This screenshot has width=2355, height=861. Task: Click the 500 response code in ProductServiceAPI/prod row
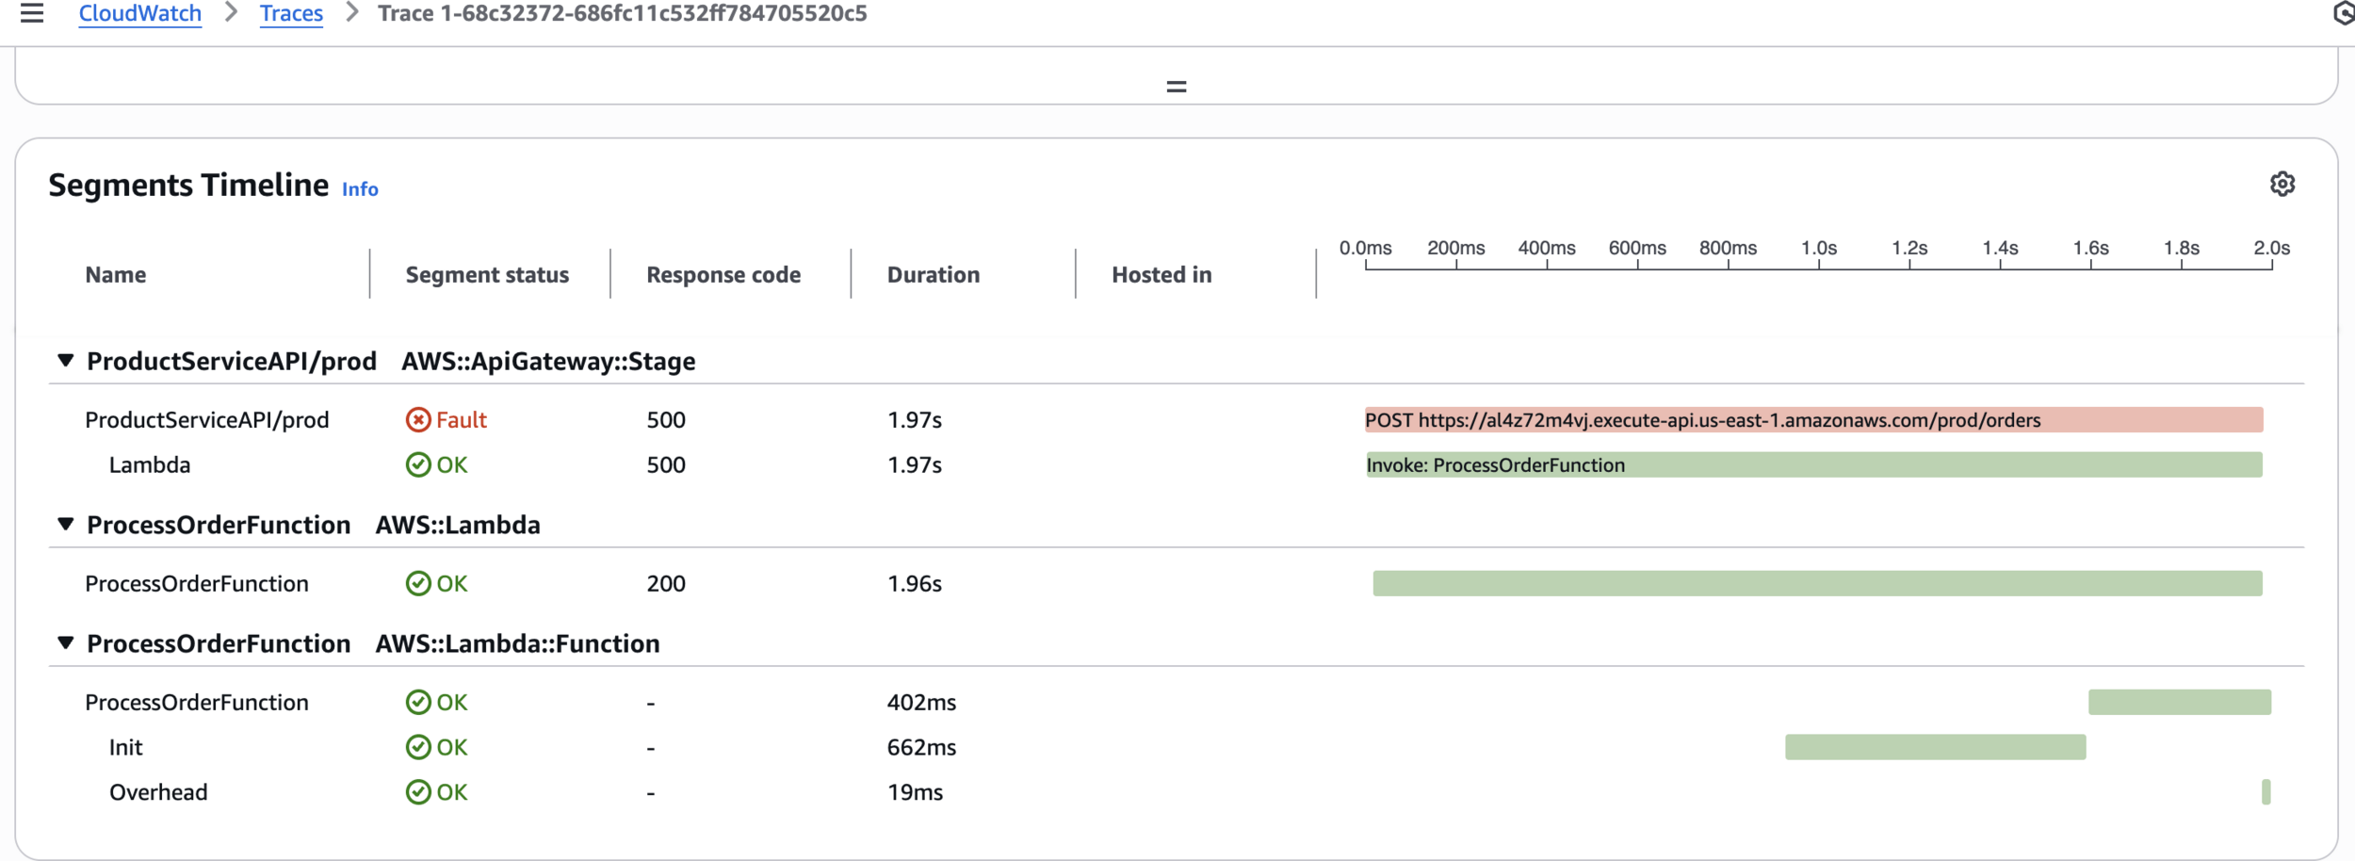click(x=666, y=419)
